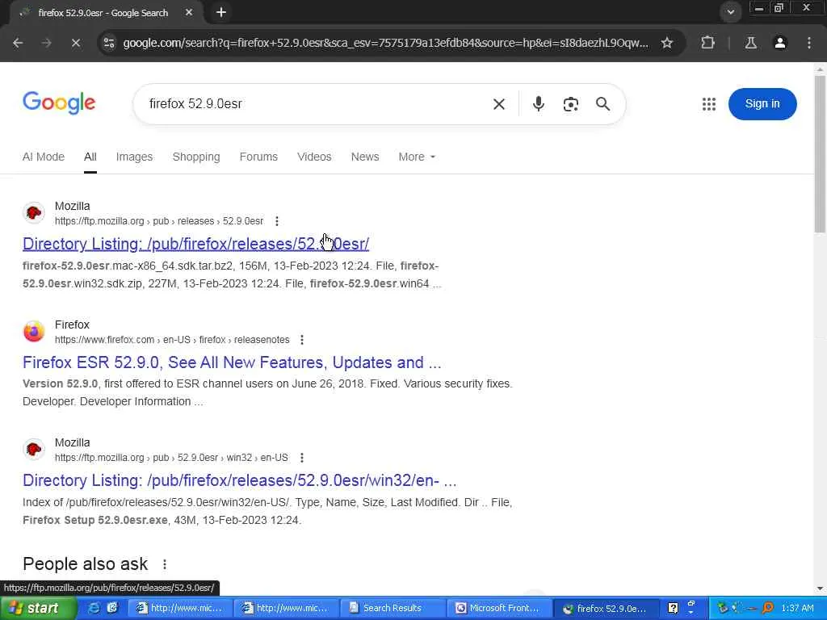
Task: Click the second http://www.mic... taskbar button
Action: [x=285, y=609]
